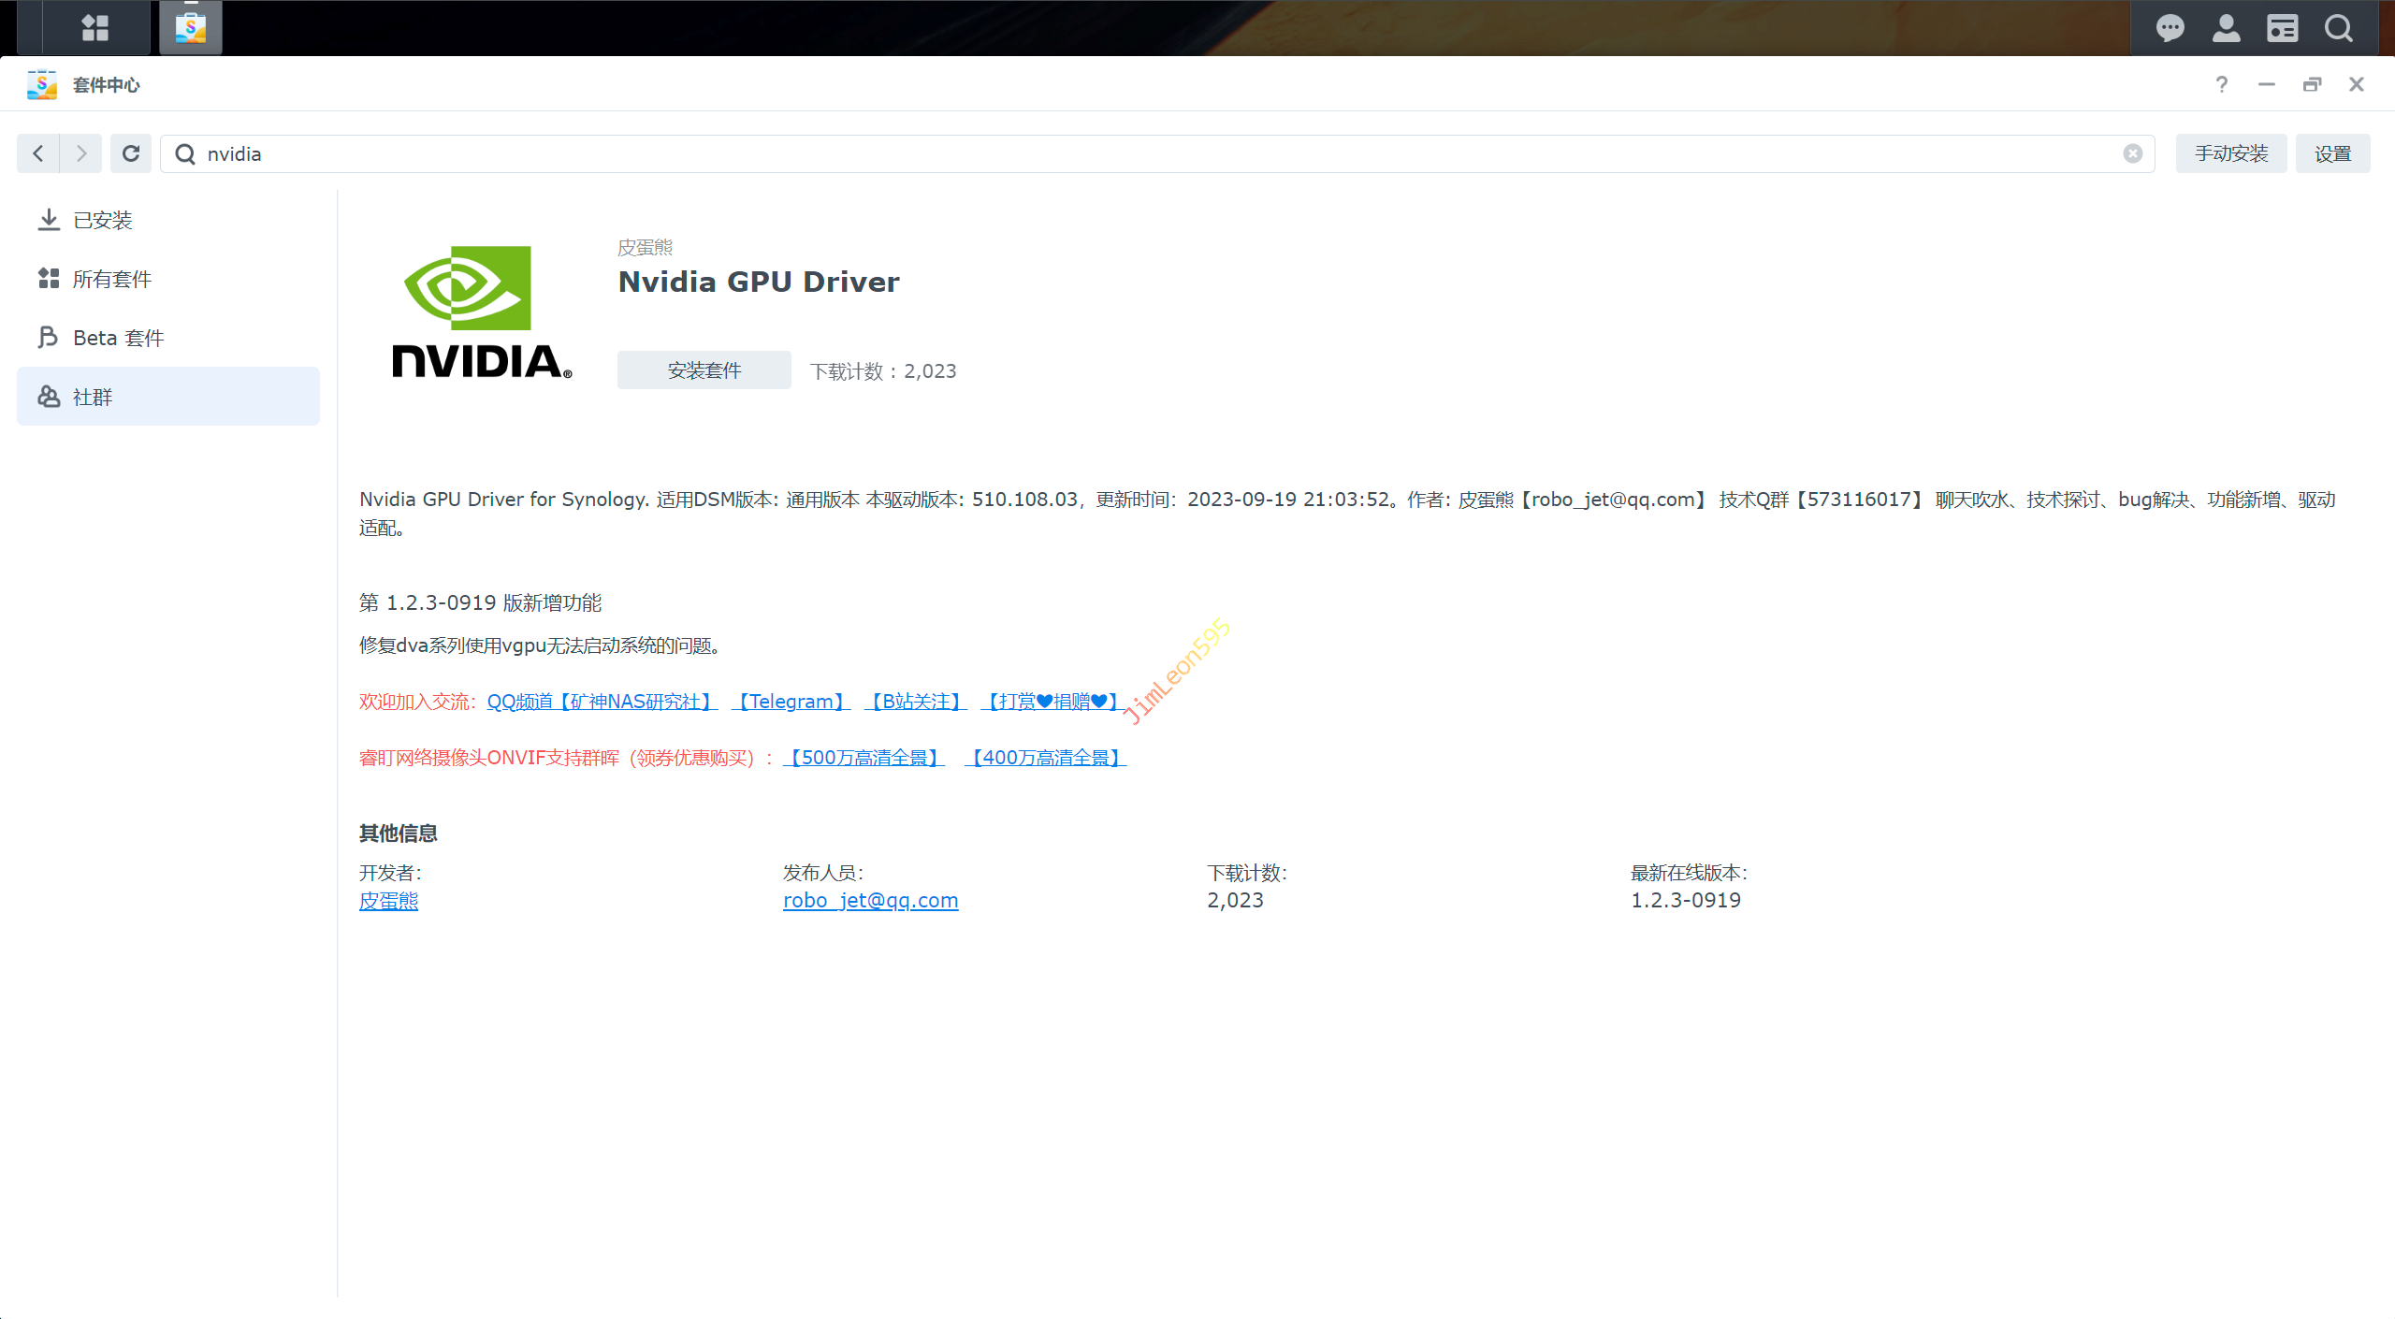
Task: Click the 安装套件 install button
Action: (x=704, y=370)
